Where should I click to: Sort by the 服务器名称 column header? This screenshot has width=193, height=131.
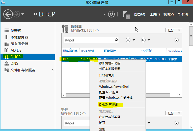pos(71,51)
